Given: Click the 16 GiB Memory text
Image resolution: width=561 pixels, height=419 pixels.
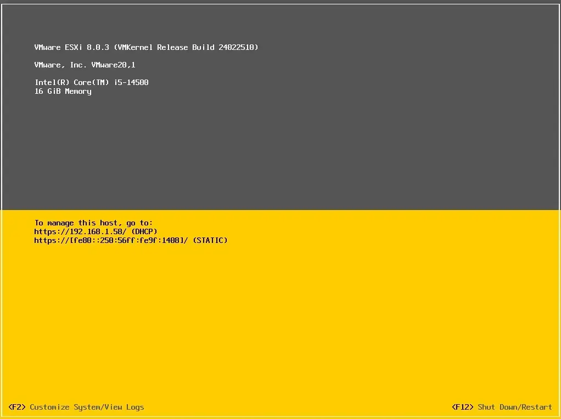Looking at the screenshot, I should (x=63, y=92).
